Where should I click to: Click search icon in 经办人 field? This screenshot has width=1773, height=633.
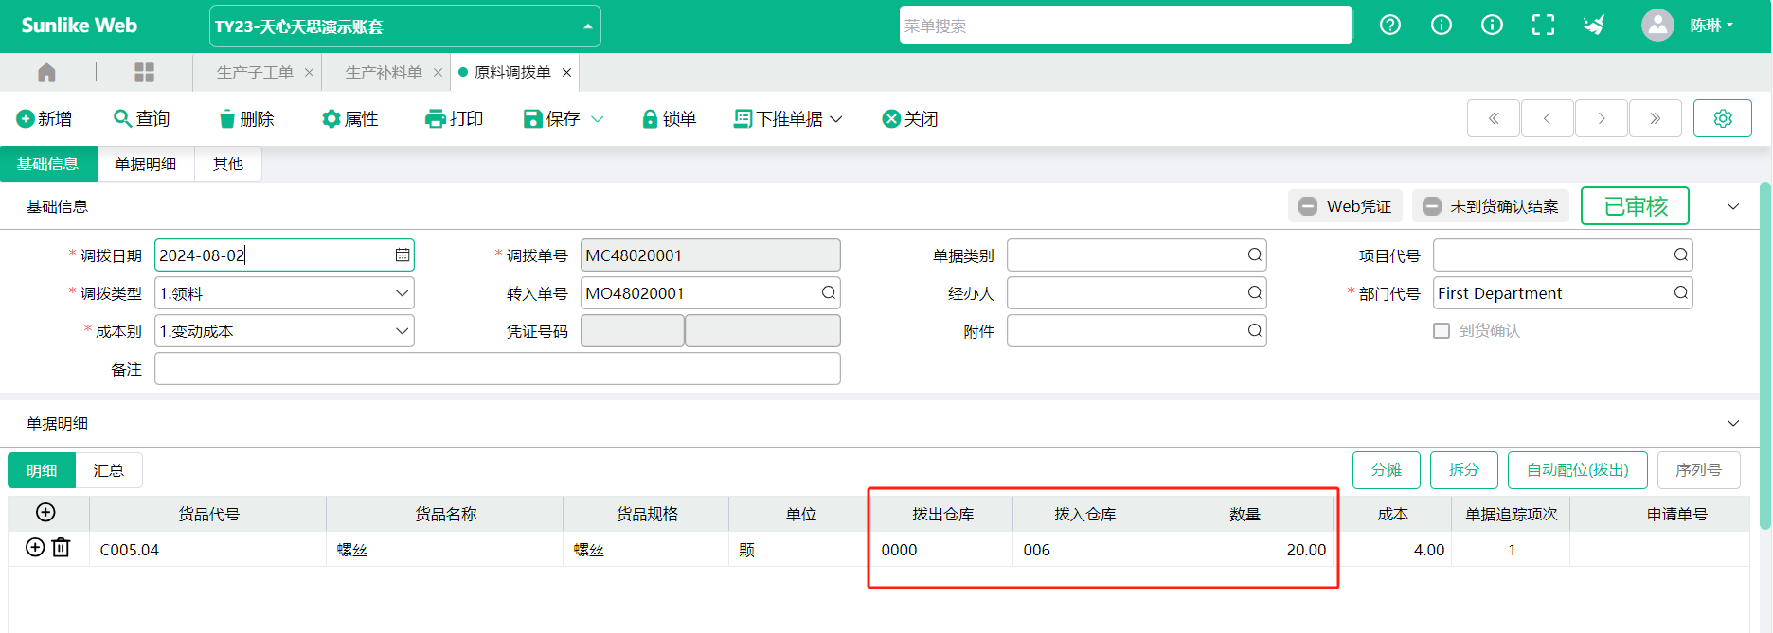click(1255, 293)
